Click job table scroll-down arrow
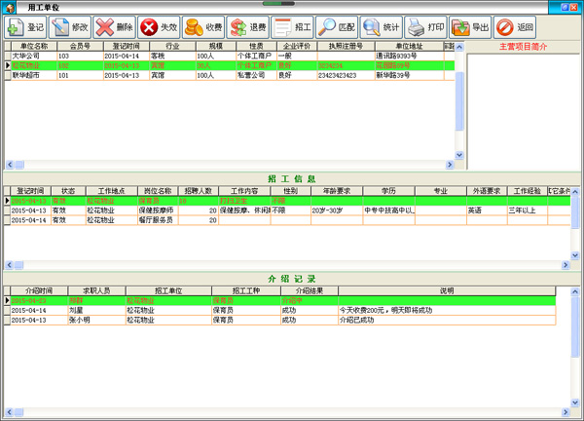584x421 pixels. 575,255
